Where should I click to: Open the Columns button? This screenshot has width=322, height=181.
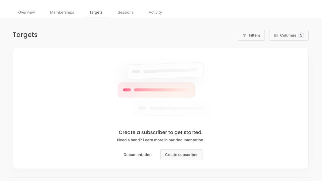(x=289, y=35)
